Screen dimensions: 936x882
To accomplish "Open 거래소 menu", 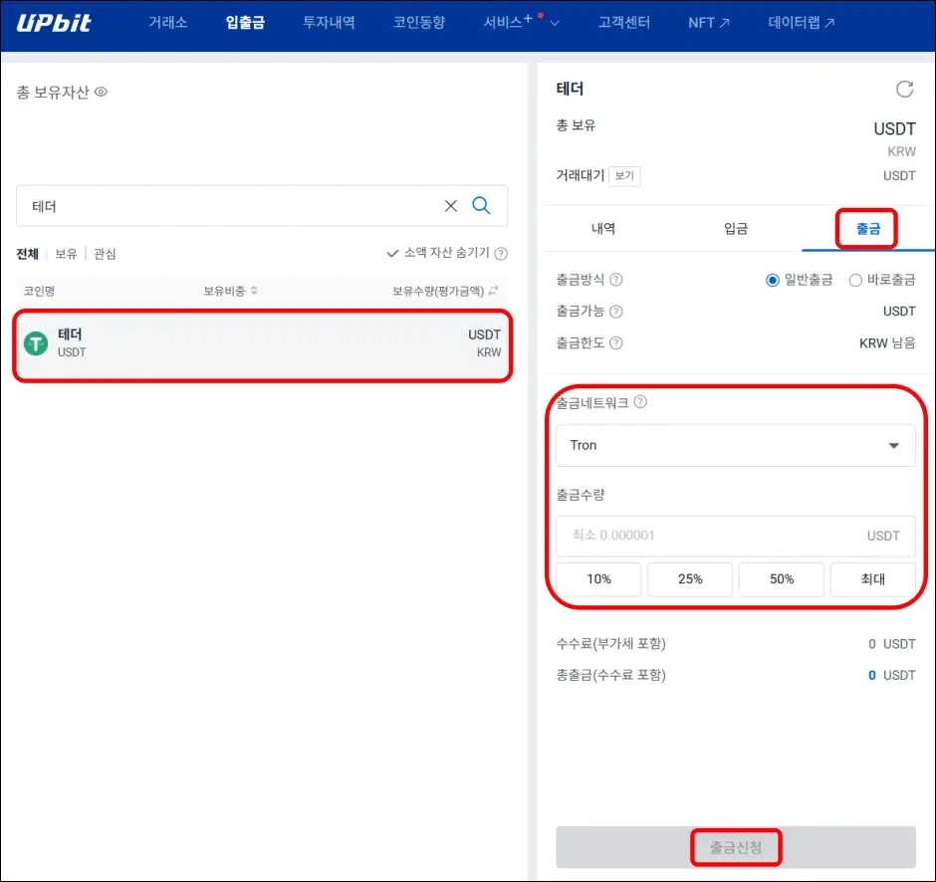I will click(167, 23).
